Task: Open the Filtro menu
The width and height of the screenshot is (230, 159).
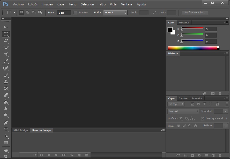Action: coord(102,4)
